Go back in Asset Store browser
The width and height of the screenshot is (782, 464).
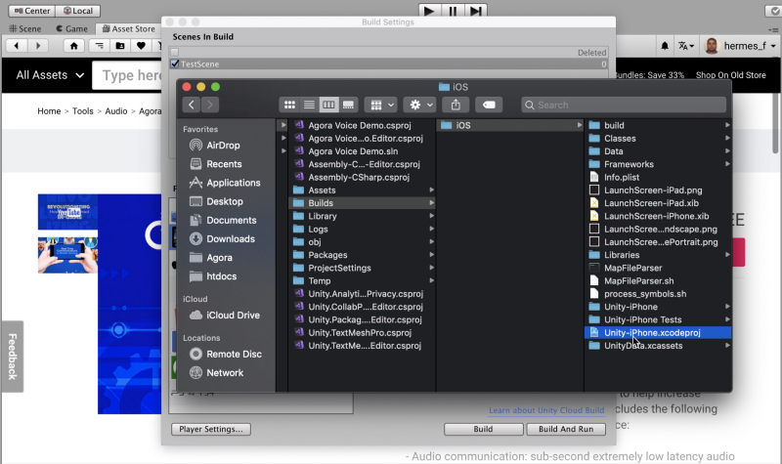pyautogui.click(x=17, y=46)
